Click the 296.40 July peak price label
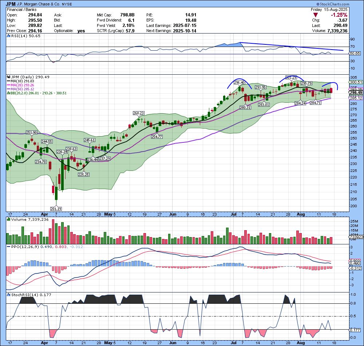 [240, 83]
